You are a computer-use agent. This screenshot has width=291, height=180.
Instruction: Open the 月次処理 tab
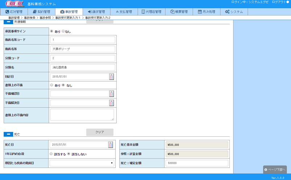[207, 12]
